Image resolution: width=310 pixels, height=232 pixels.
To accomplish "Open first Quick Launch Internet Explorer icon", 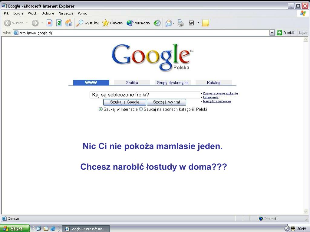I will [39, 229].
